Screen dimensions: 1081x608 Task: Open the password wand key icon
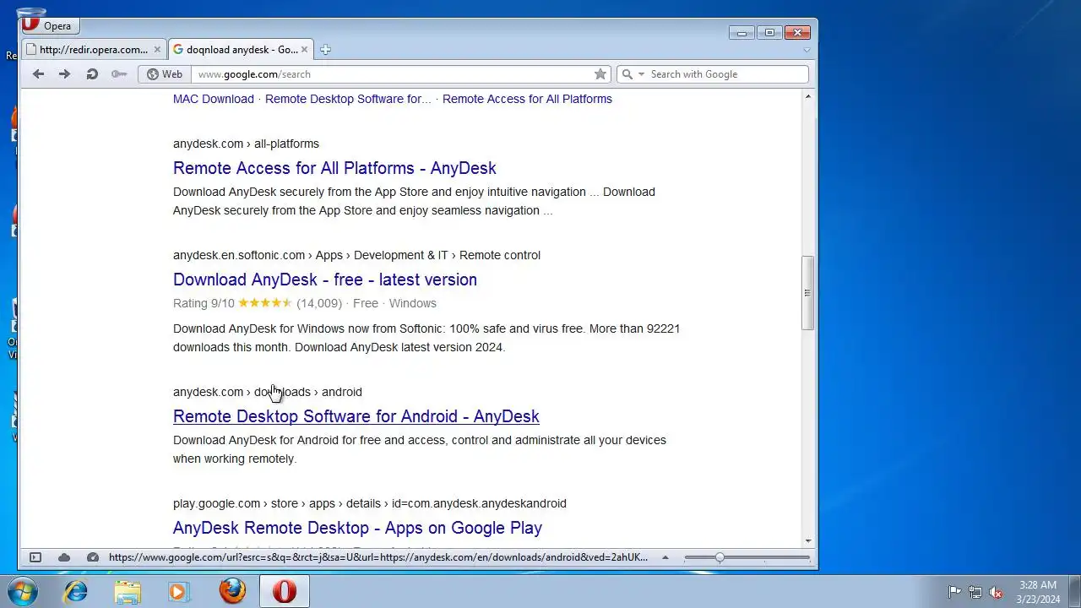tap(119, 74)
